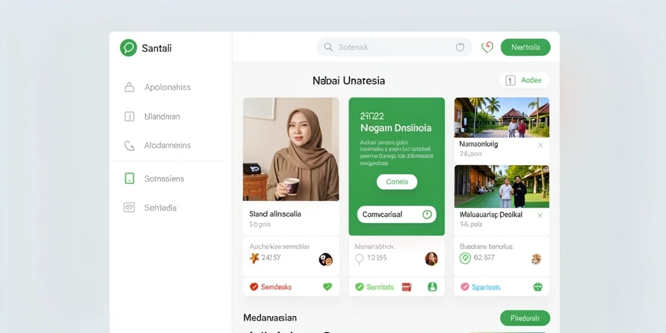Click the star icon beside 24157
666x333 pixels.
pos(254,258)
